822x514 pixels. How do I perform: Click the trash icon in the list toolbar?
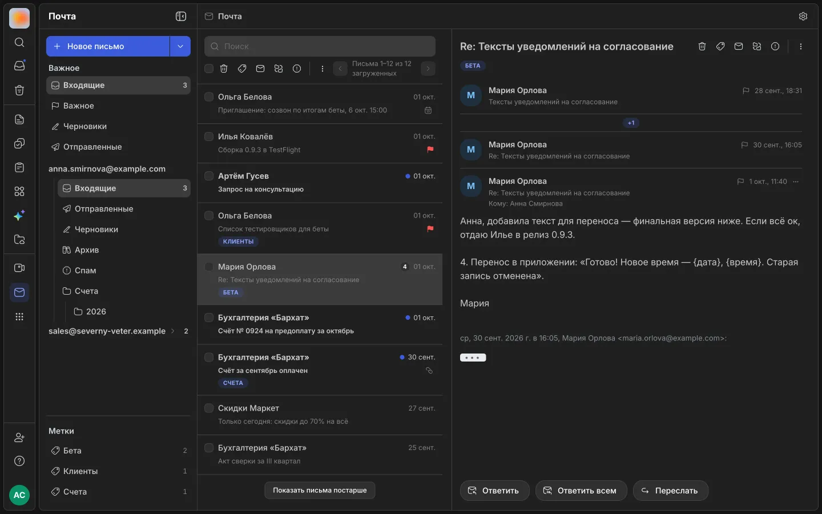pos(224,69)
